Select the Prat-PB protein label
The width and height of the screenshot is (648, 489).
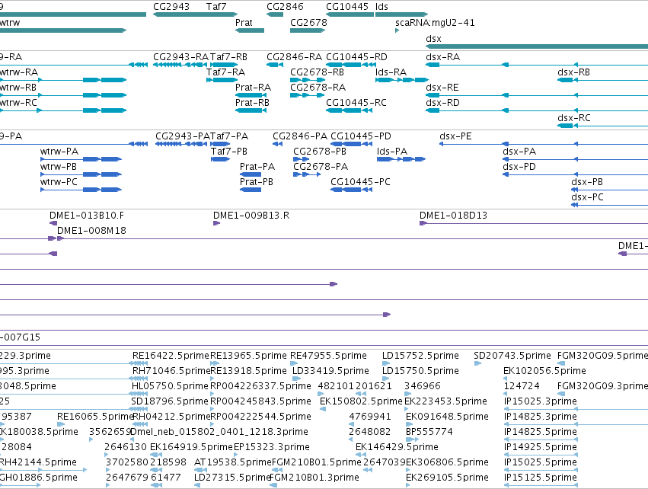(x=256, y=182)
